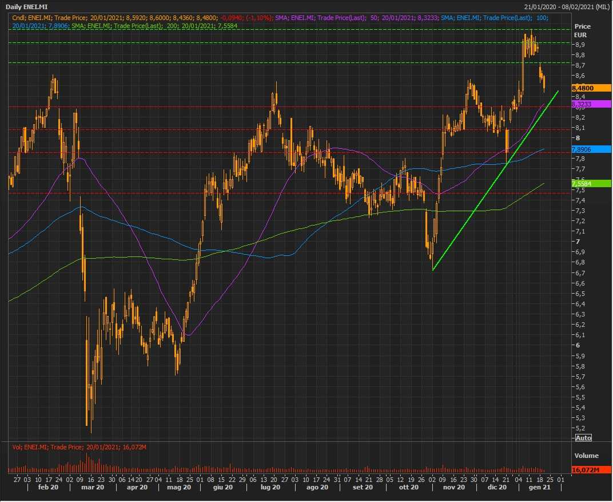Click the Auto scale button
This screenshot has width=613, height=502.
click(x=583, y=438)
